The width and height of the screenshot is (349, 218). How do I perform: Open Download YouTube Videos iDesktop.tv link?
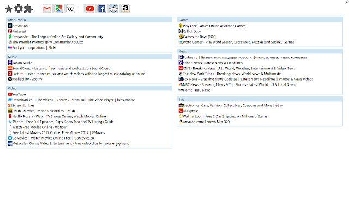pos(73,100)
